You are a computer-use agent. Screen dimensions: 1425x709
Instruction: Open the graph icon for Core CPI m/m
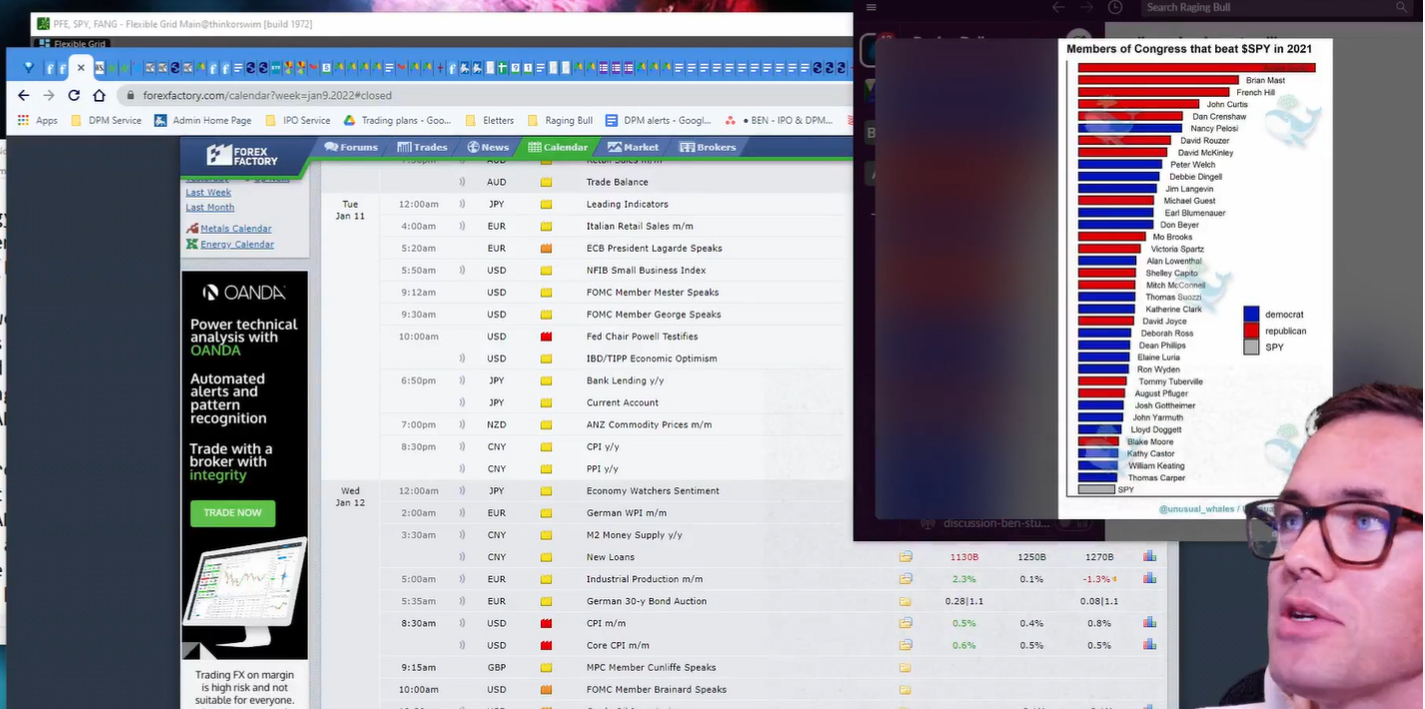coord(1150,644)
